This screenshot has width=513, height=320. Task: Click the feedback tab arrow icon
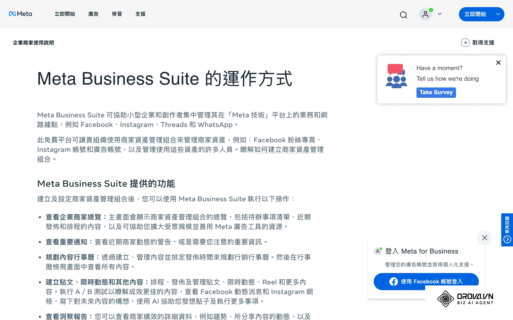507,239
